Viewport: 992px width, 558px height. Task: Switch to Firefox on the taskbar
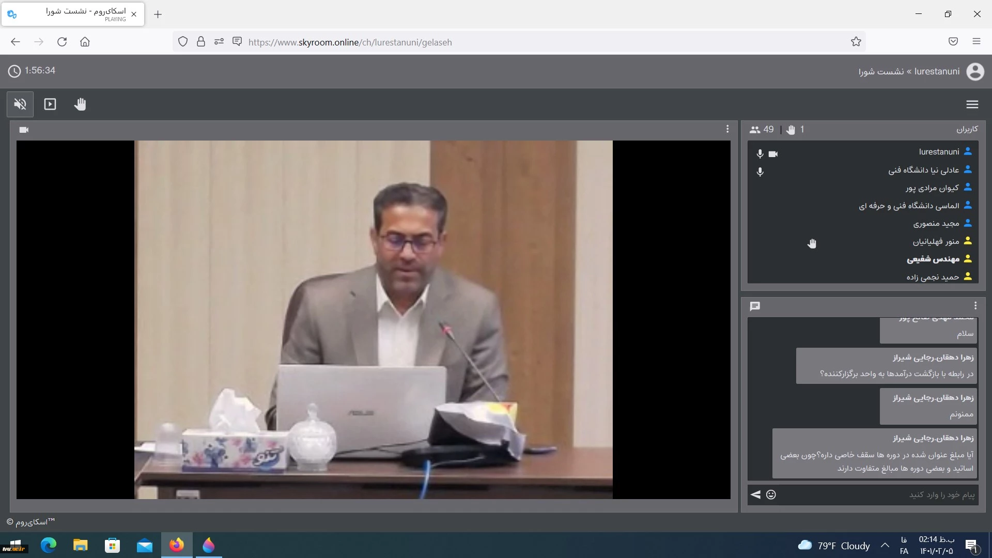(x=177, y=545)
